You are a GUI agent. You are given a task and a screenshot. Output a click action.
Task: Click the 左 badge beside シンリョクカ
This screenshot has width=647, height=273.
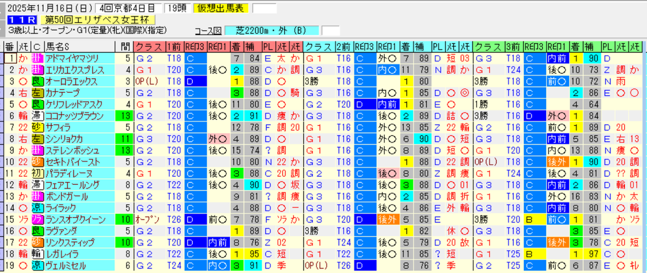37,138
